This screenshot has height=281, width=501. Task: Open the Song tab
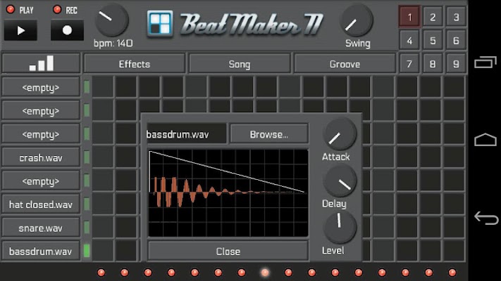click(240, 64)
